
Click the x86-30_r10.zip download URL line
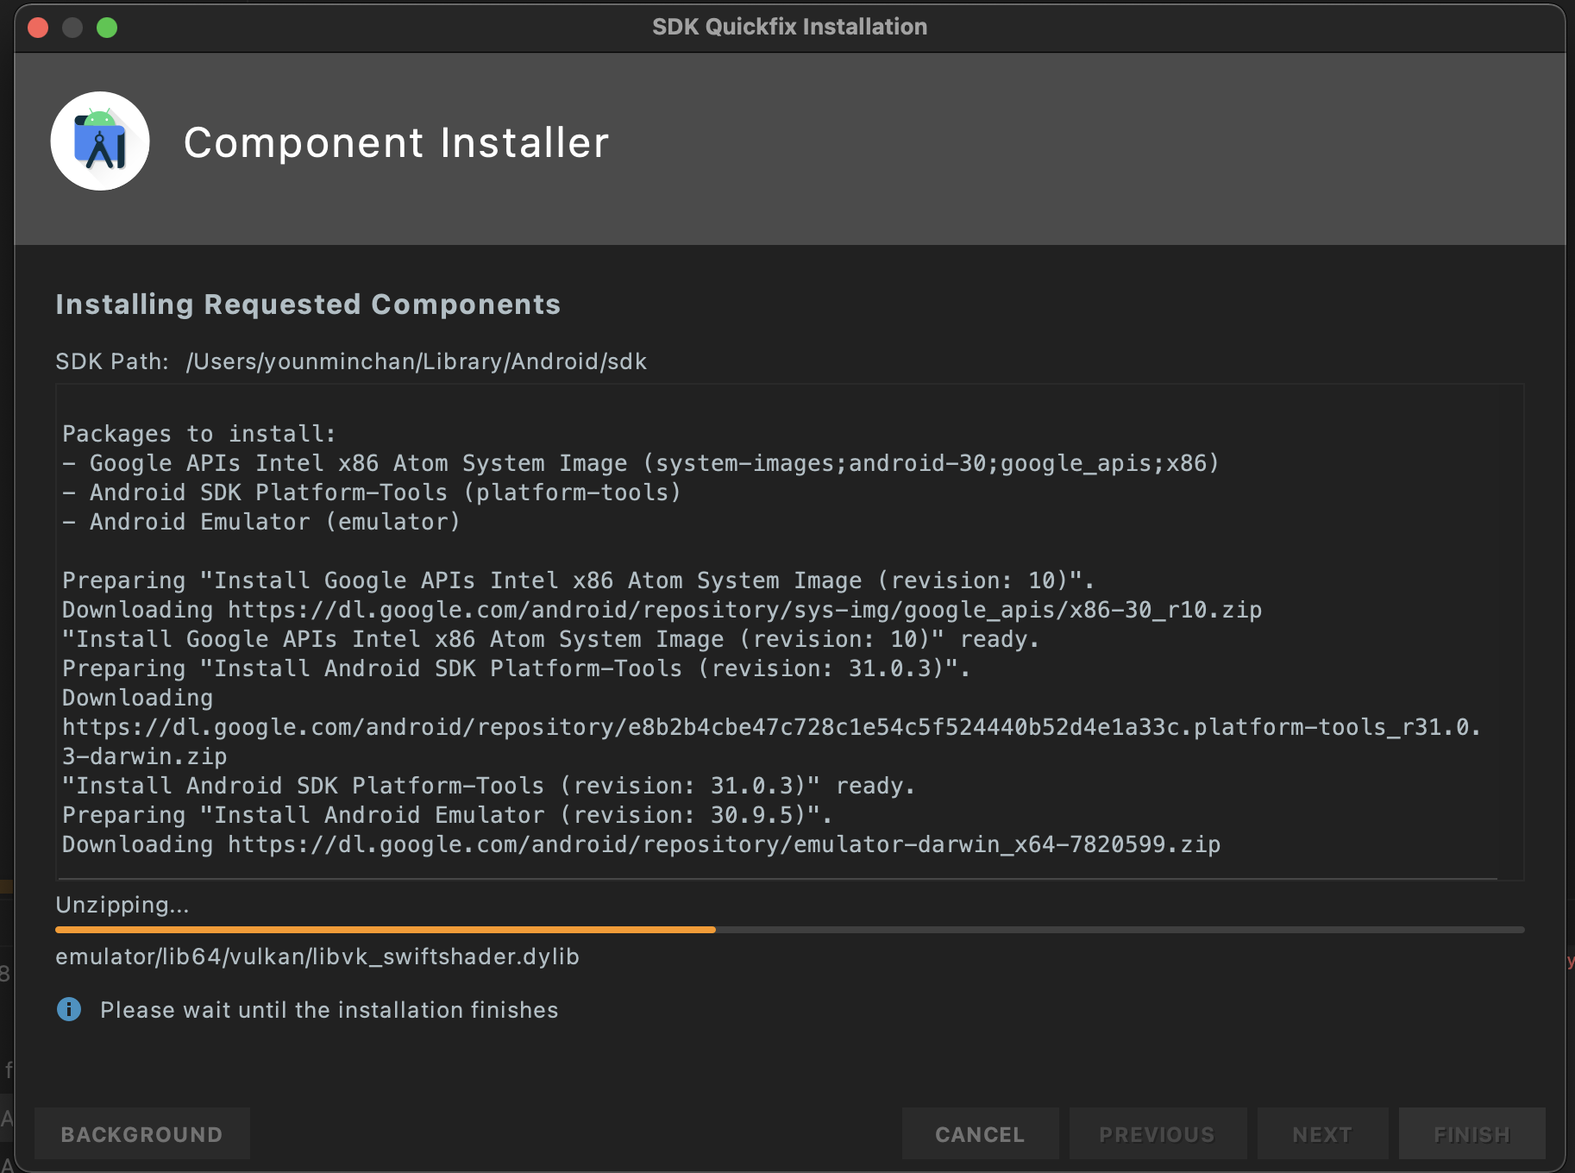pos(662,610)
